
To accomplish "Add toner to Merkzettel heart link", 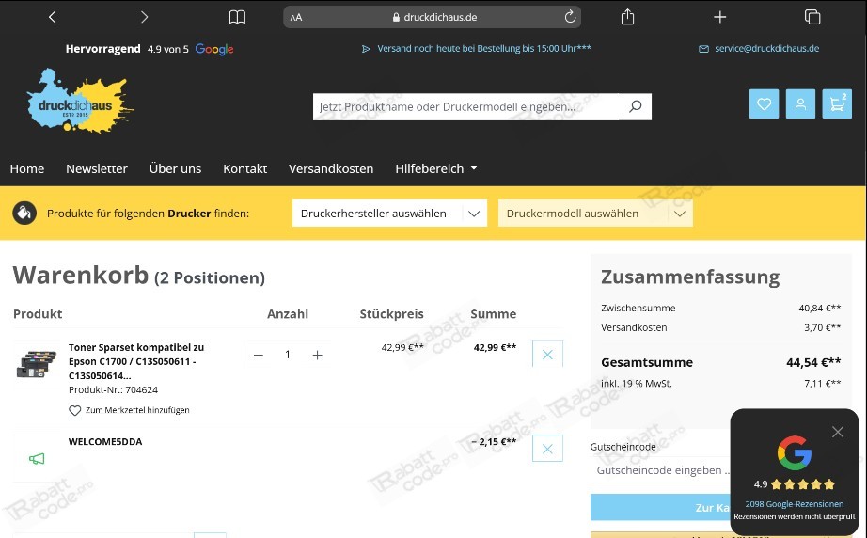I will pos(129,410).
